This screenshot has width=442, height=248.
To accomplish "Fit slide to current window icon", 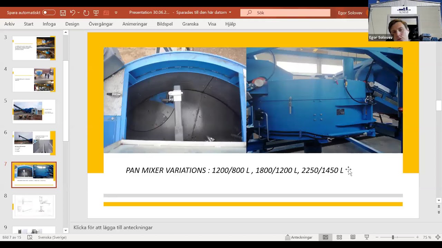I will click(438, 237).
